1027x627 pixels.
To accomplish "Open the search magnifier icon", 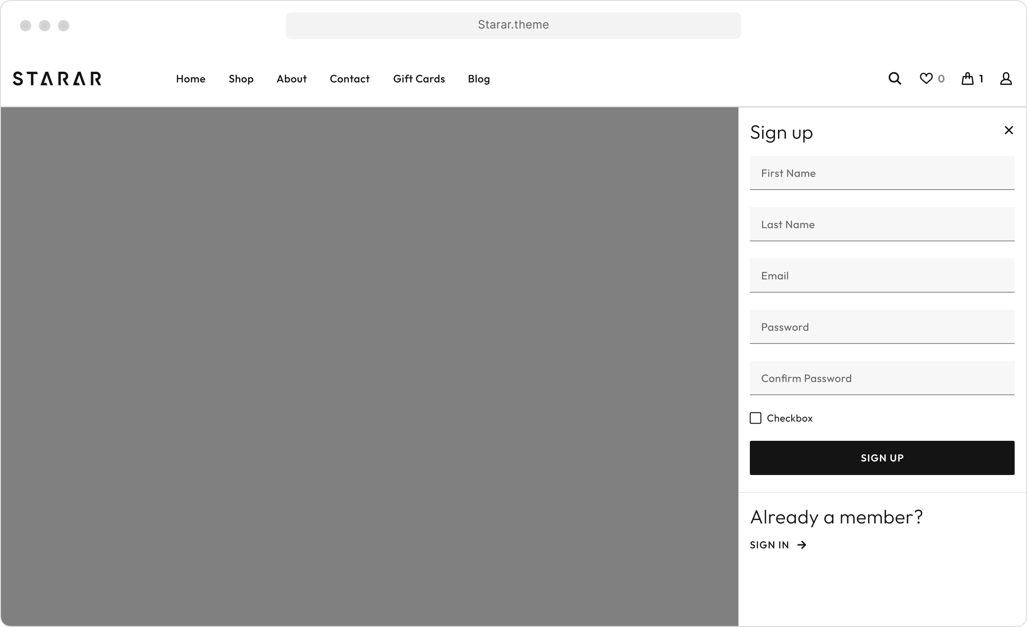I will point(895,78).
